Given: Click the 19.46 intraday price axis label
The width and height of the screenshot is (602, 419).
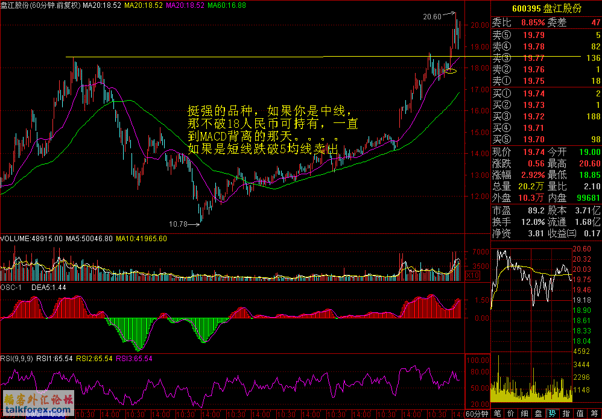Looking at the screenshot, I should point(582,290).
